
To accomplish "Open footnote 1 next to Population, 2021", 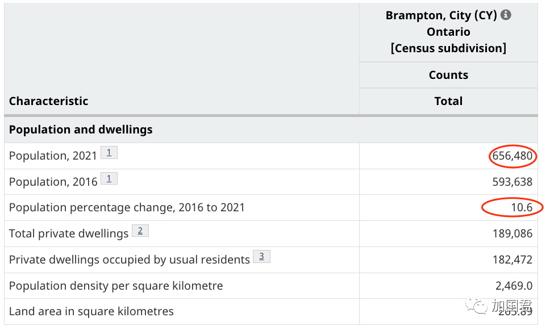I will coord(109,152).
